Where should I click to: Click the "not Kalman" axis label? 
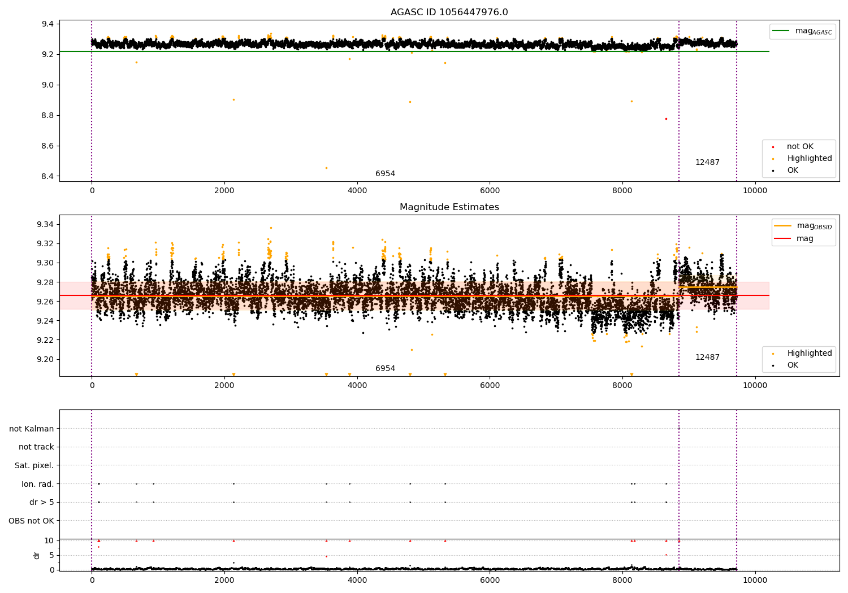coord(32,429)
